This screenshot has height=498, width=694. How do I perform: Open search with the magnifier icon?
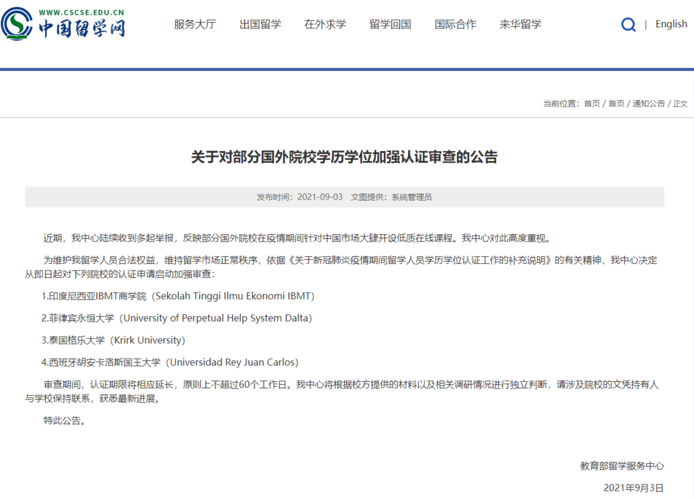tap(628, 25)
